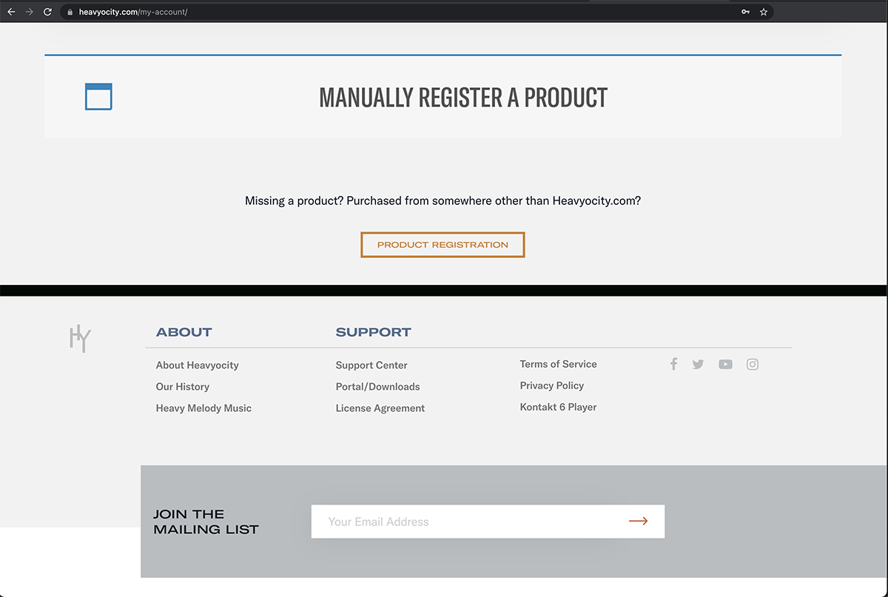
Task: Open Heavyocity Facebook page icon
Action: pyautogui.click(x=673, y=364)
